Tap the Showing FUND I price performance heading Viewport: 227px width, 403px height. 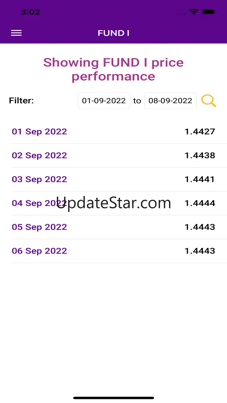[x=114, y=69]
